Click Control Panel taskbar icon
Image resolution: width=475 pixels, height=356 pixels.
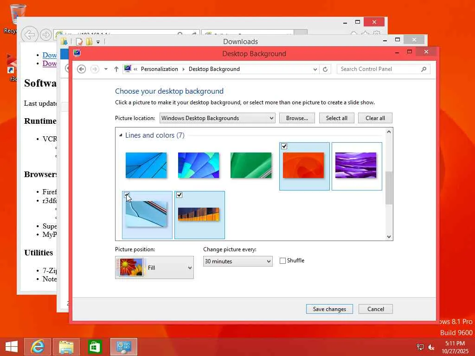[123, 347]
